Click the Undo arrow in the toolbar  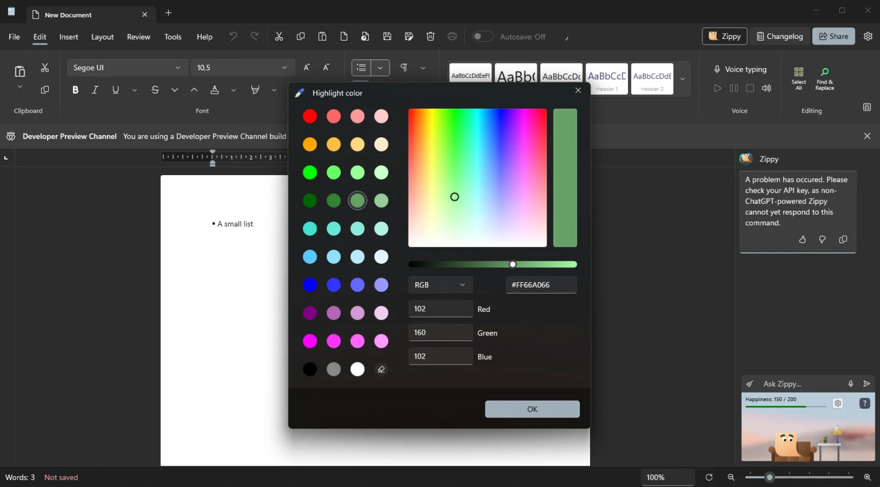click(233, 36)
